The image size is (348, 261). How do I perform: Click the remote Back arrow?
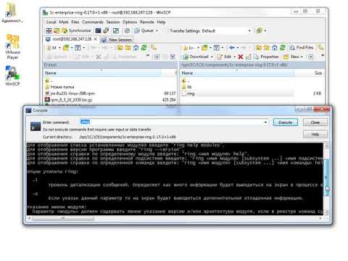232,48
